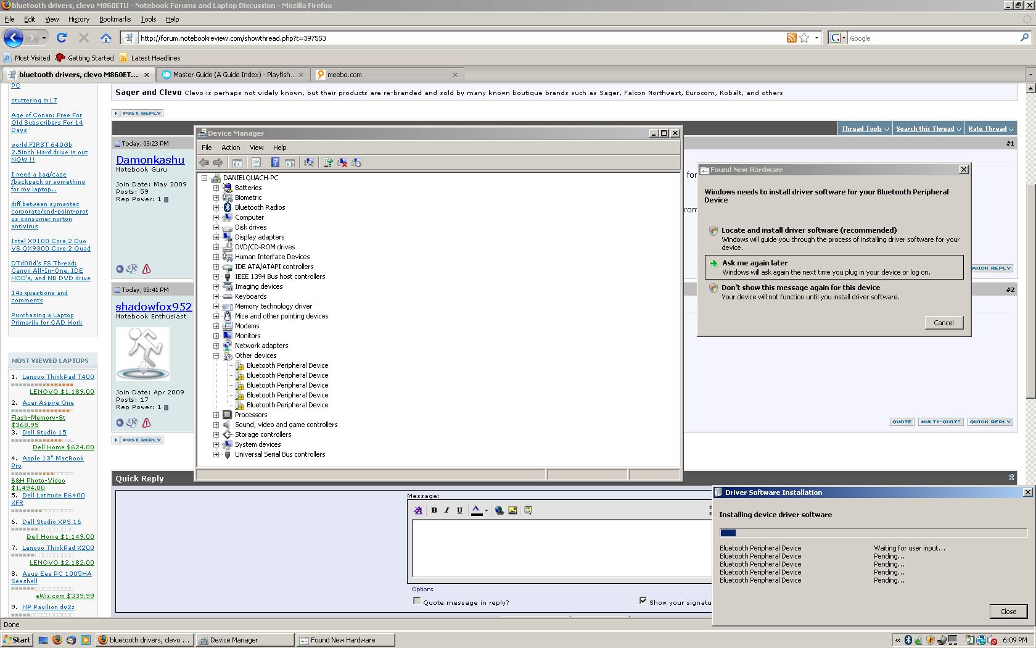Expand the Display adapters node
Screen dimensions: 1036x648
pos(216,237)
